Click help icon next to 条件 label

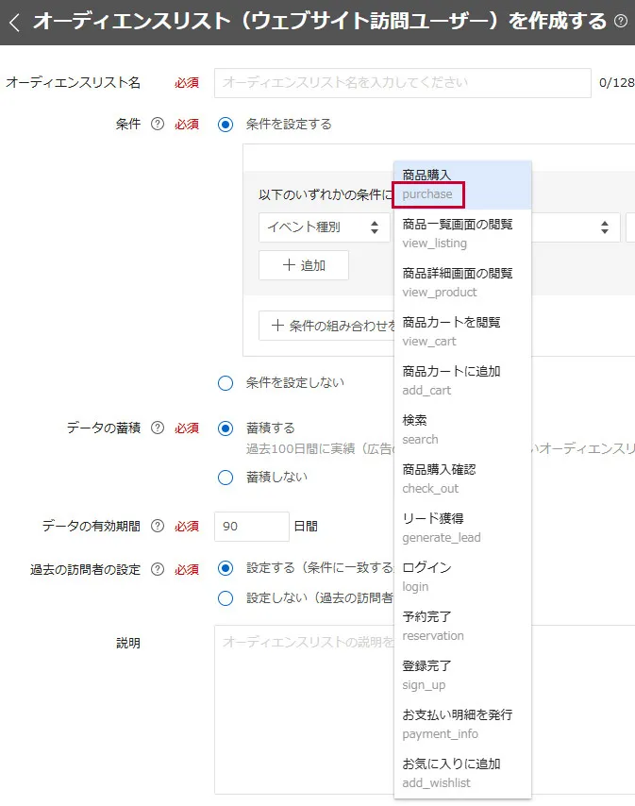[x=158, y=125]
